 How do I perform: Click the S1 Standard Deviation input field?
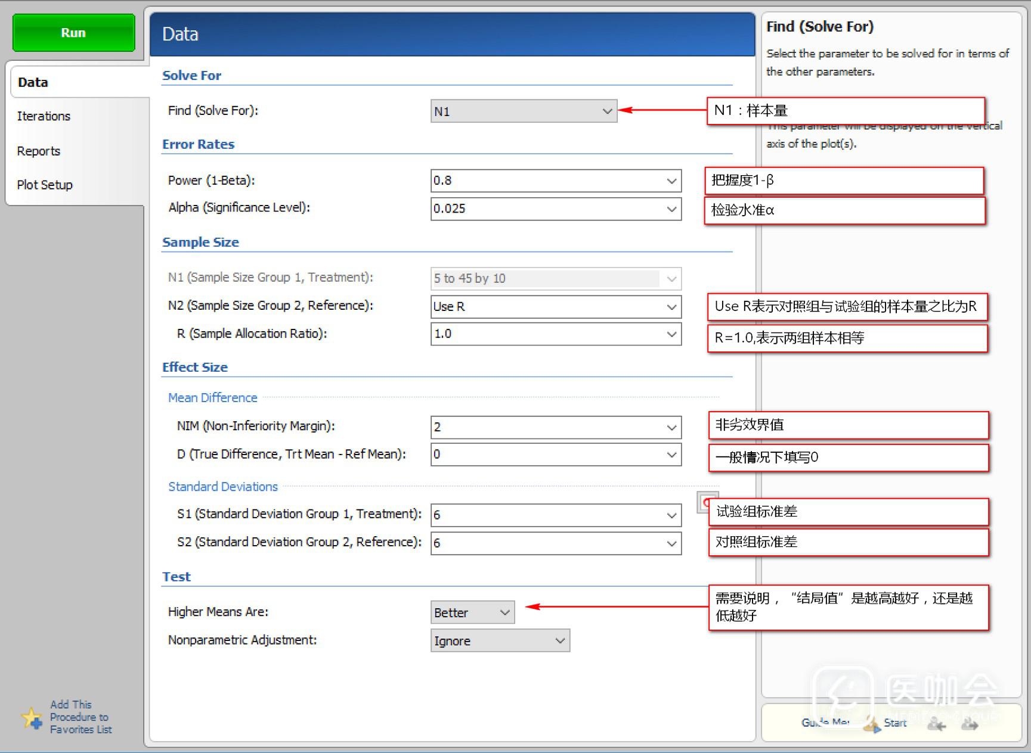coord(546,515)
